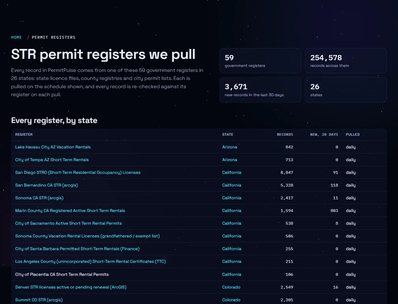Click the REGISTER column header

[24, 135]
